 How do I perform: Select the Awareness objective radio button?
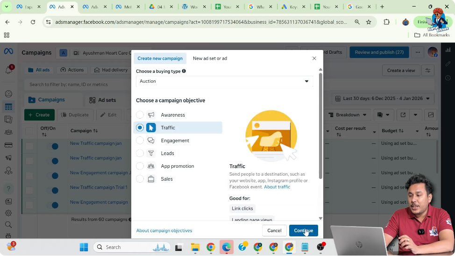tap(140, 115)
